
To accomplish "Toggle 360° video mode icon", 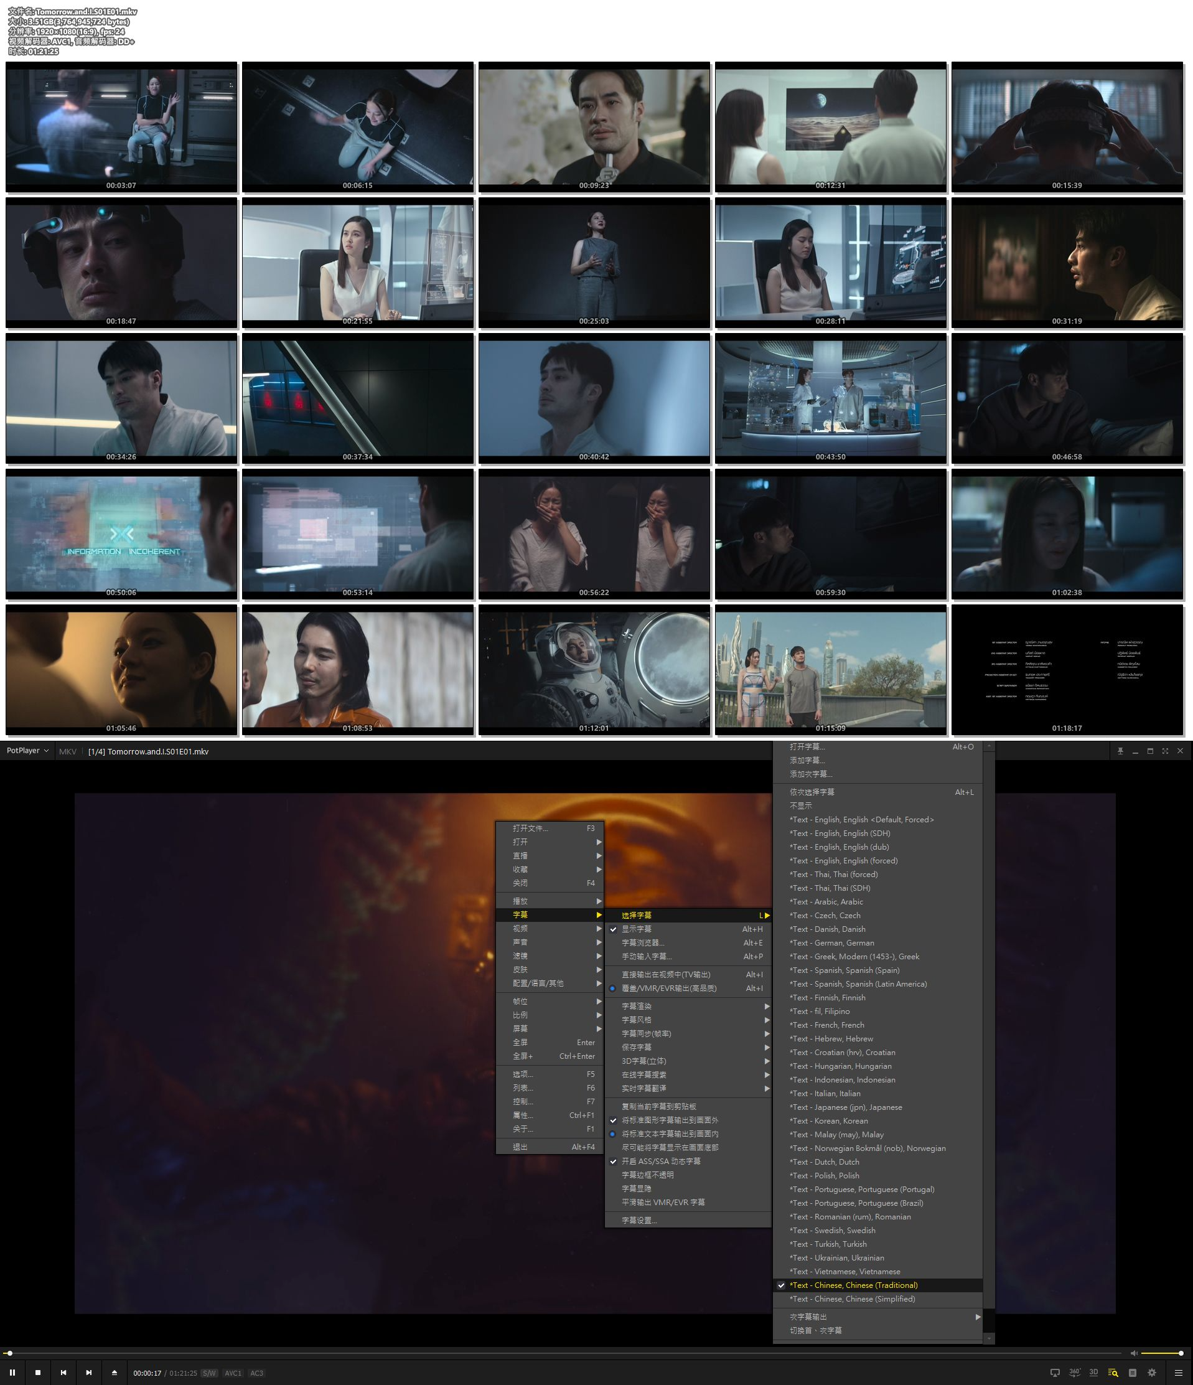I will (x=1075, y=1373).
